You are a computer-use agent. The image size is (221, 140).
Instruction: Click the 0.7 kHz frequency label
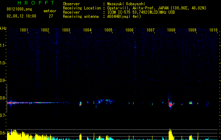coord(3,115)
